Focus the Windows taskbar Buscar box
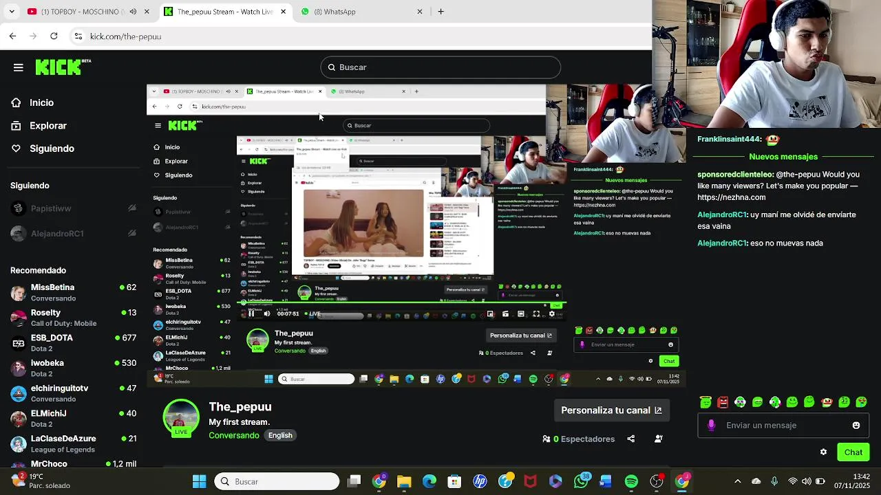This screenshot has height=495, width=881. pos(277,481)
